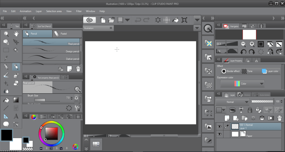The image size is (285, 152).
Task: Toggle the Layer color effect
Action: click(270, 71)
